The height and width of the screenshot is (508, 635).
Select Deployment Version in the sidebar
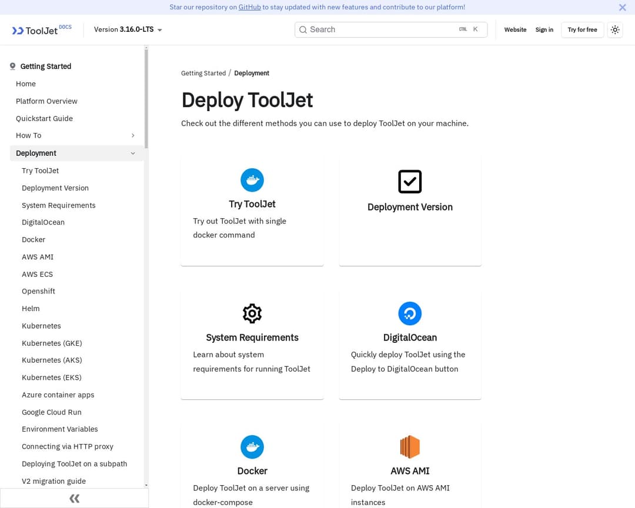55,188
